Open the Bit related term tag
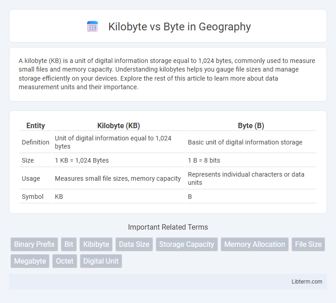Screen dimensions: 336x303 (69, 244)
